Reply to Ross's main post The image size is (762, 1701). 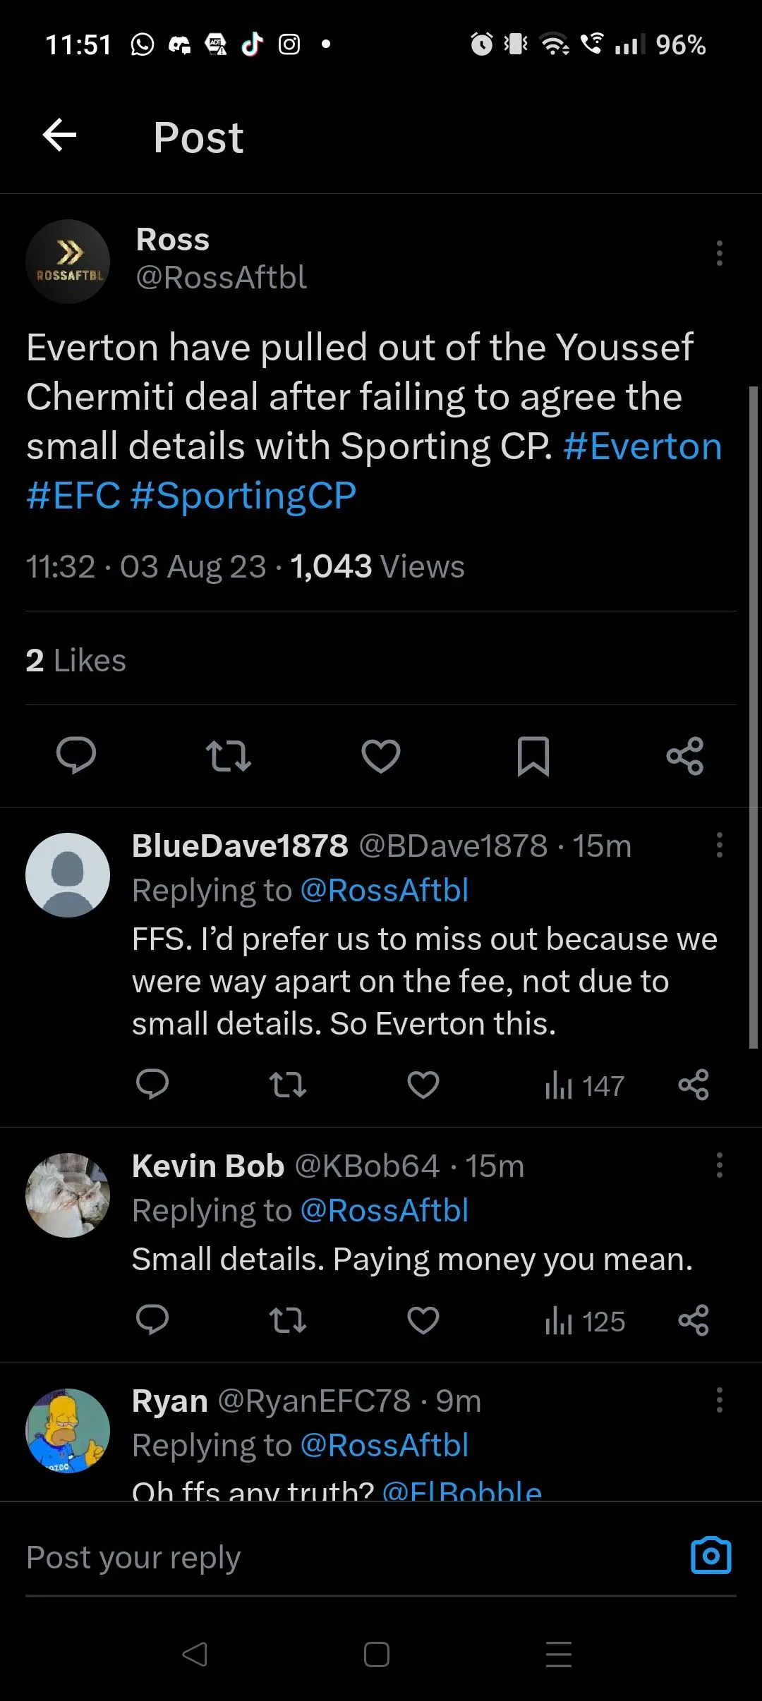(x=76, y=756)
